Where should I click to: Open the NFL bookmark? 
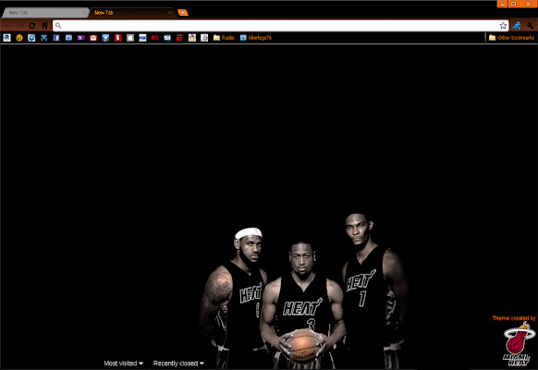(155, 38)
